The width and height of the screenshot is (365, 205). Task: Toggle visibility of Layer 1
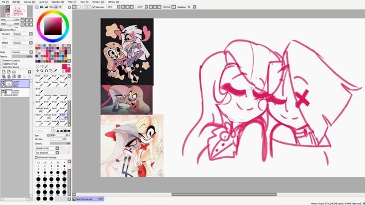click(3, 91)
